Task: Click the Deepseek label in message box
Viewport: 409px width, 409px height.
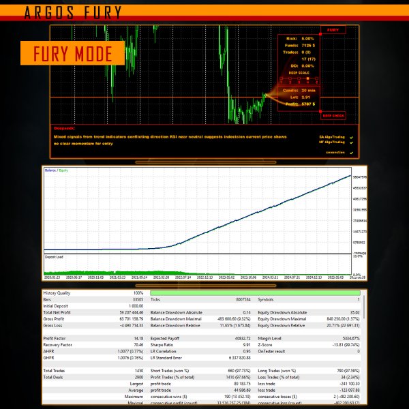Action: (x=65, y=128)
